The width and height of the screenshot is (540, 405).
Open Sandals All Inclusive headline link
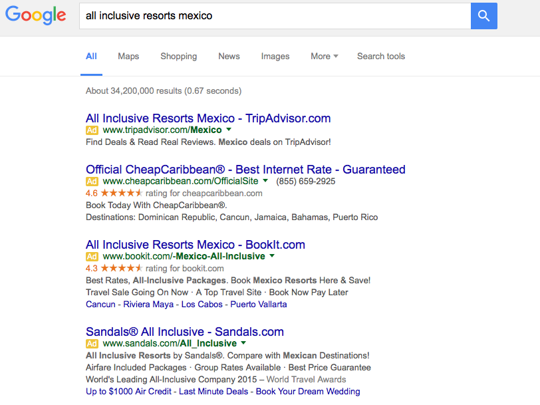[185, 332]
